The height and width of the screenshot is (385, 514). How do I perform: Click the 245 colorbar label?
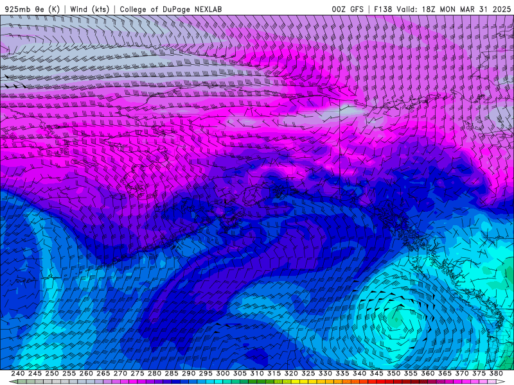click(x=35, y=373)
